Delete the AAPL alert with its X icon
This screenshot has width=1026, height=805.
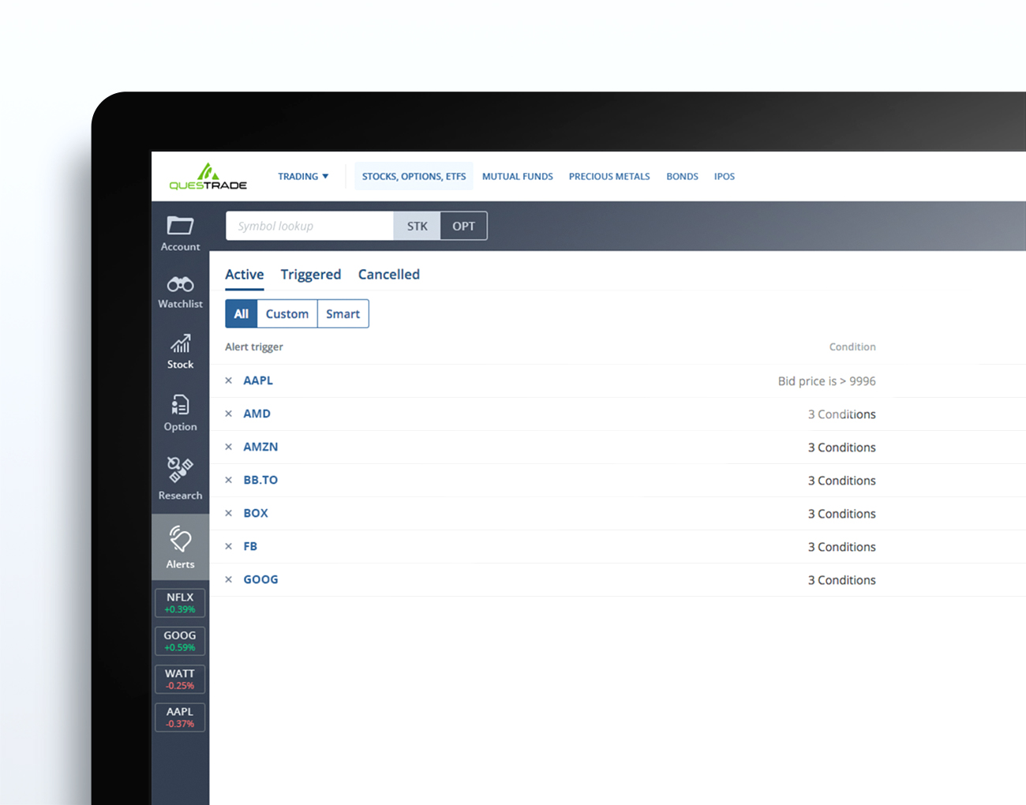(228, 380)
